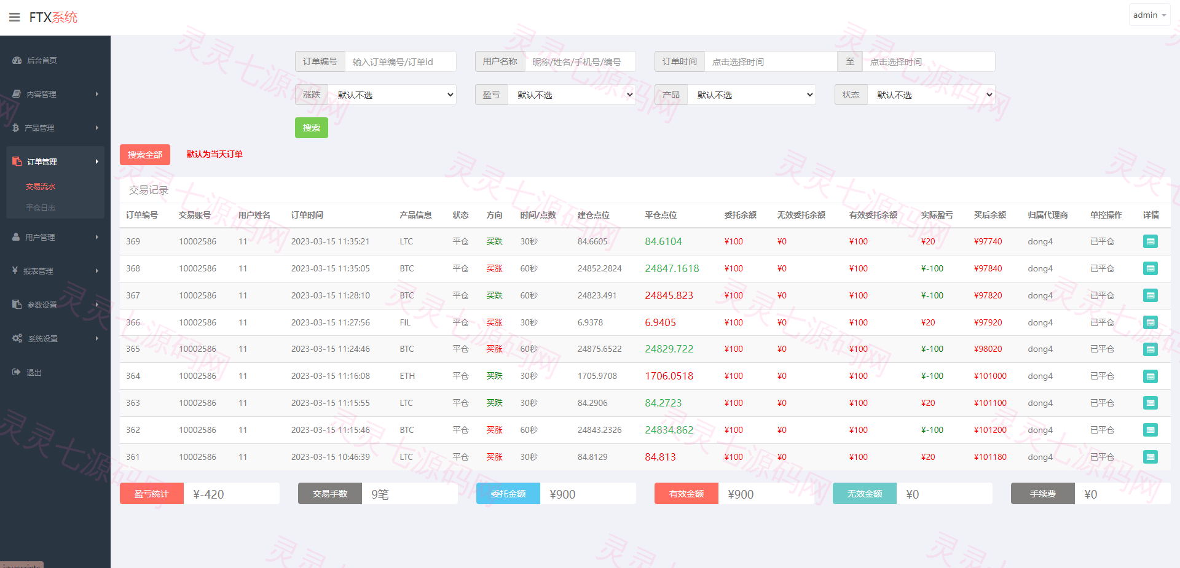
Task: Open the admin user dropdown
Action: pyautogui.click(x=1149, y=15)
